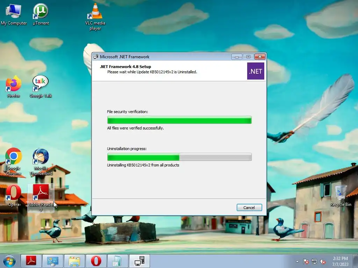Click 'All files were verified successfully.' text
This screenshot has height=268, width=358.
click(135, 128)
